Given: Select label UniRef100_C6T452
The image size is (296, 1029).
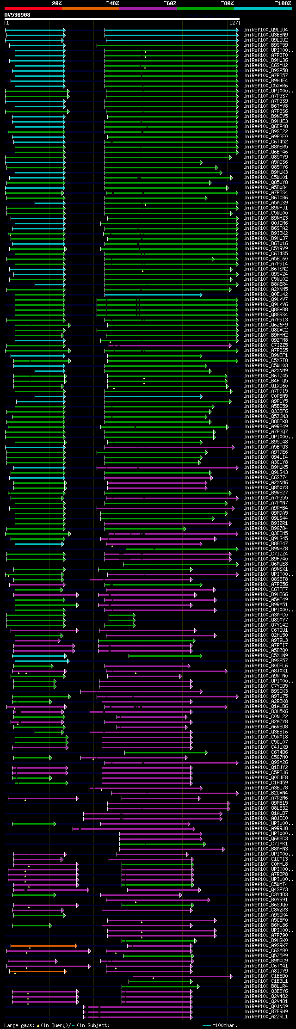Looking at the screenshot, I should 265,142.
